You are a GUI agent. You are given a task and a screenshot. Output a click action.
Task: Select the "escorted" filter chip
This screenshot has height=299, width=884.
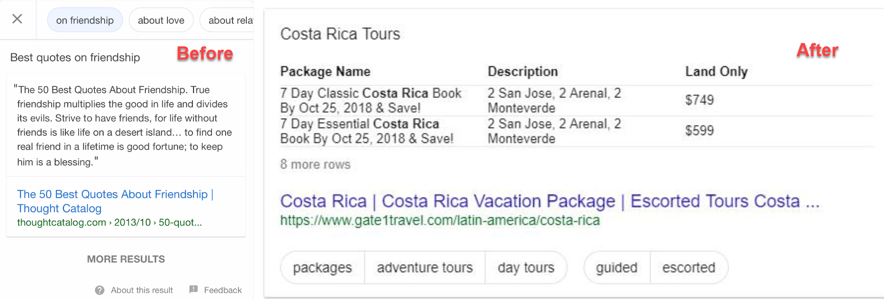689,268
